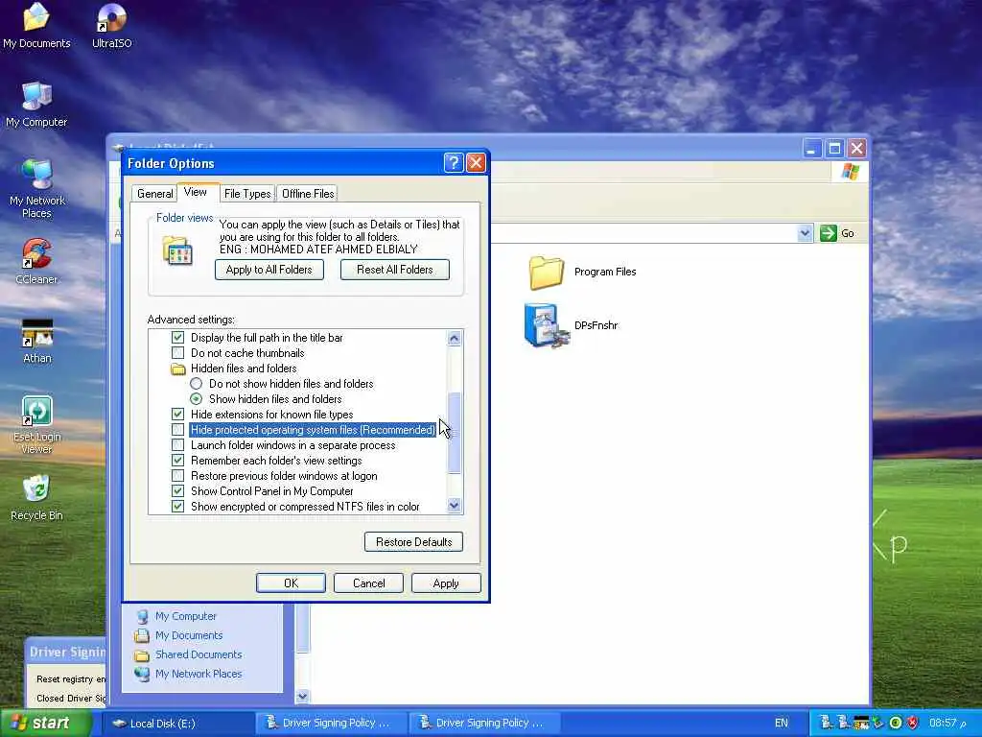Open the File Types tab
This screenshot has width=982, height=737.
point(247,194)
